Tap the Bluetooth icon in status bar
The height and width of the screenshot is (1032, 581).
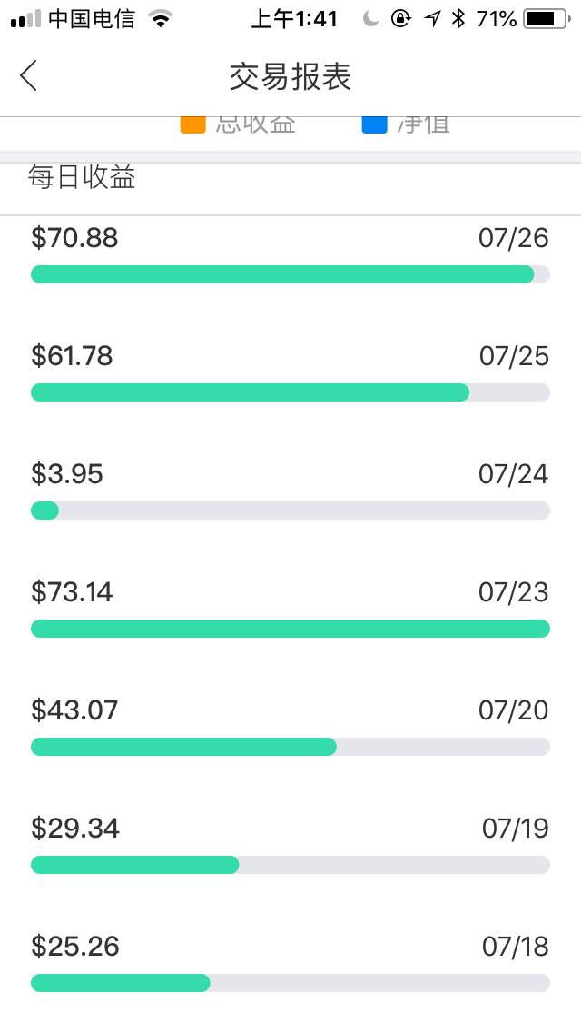(x=458, y=19)
